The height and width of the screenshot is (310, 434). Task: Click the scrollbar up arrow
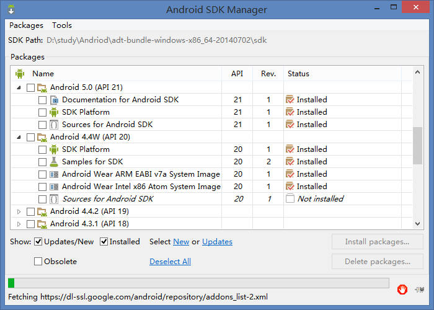point(417,73)
